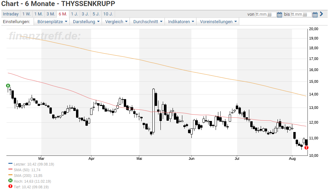Click the 18,00 y-axis price label
331x193 pixels.
click(x=314, y=48)
